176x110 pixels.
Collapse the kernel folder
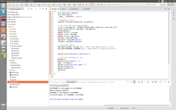10,36
